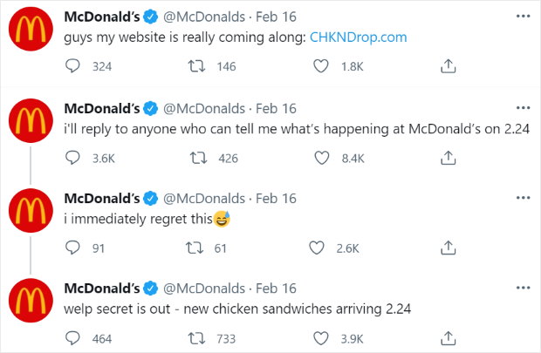Viewport: 541px width, 353px height.
Task: Retweet the CHKNDrop website tweet
Action: click(198, 66)
